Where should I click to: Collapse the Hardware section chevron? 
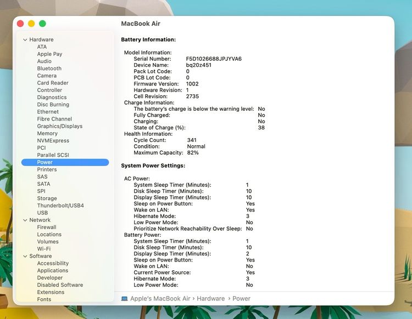coord(25,40)
